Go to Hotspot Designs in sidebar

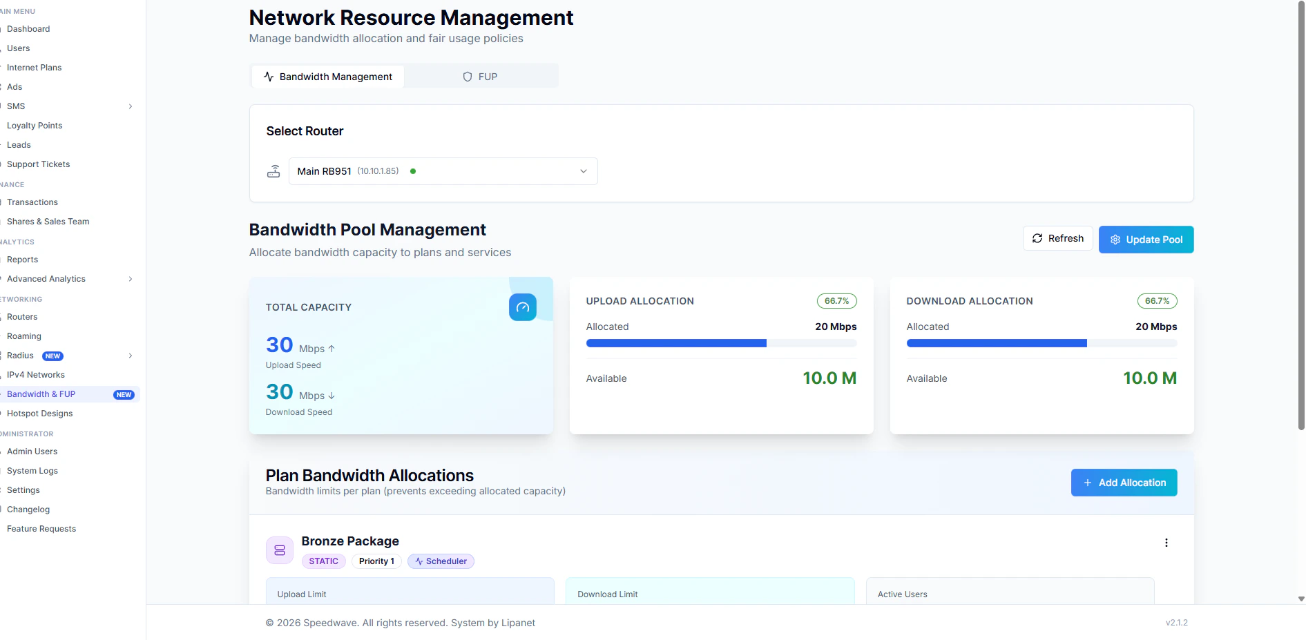pos(39,414)
